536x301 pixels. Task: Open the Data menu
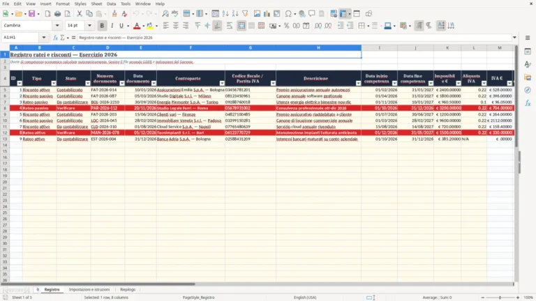[x=111, y=3]
